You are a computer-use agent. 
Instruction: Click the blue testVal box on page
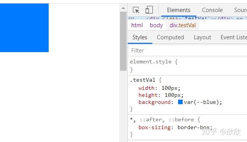click(x=24, y=28)
